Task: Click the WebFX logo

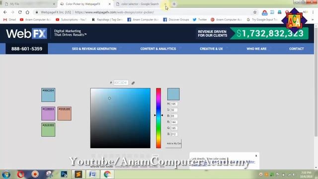Action: pyautogui.click(x=26, y=33)
